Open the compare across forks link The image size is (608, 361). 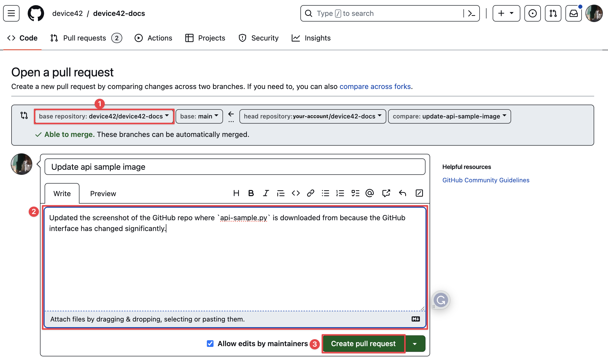coord(375,86)
